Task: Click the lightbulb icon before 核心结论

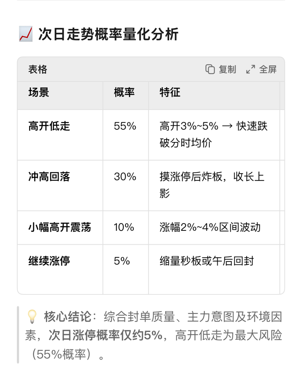Action: (x=32, y=317)
